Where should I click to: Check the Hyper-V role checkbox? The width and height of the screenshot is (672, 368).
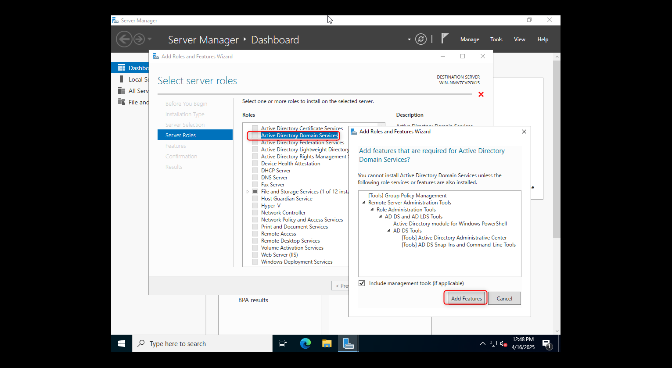(255, 206)
